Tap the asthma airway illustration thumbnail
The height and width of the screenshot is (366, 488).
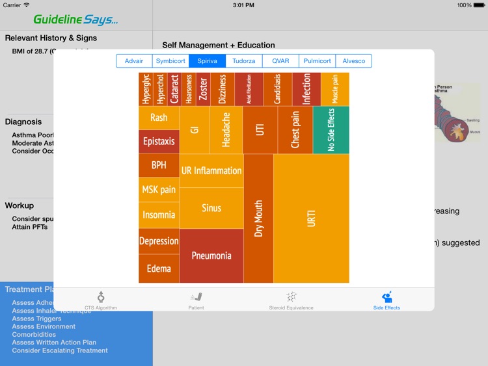pos(457,112)
